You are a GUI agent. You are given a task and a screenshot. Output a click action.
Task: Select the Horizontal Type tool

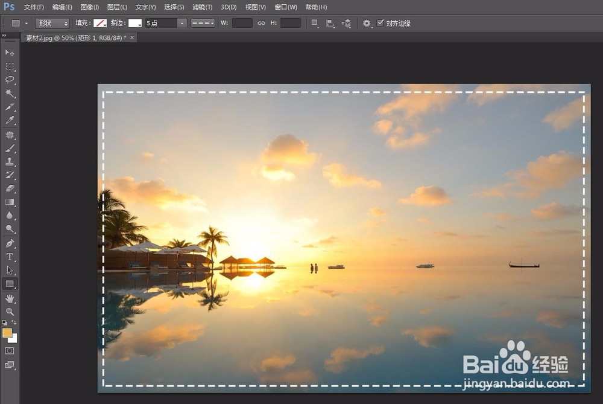pos(10,257)
